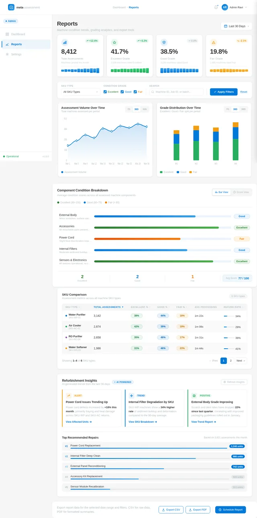Disable the Fair condition grade checkbox
This screenshot has width=257, height=518.
[135, 92]
